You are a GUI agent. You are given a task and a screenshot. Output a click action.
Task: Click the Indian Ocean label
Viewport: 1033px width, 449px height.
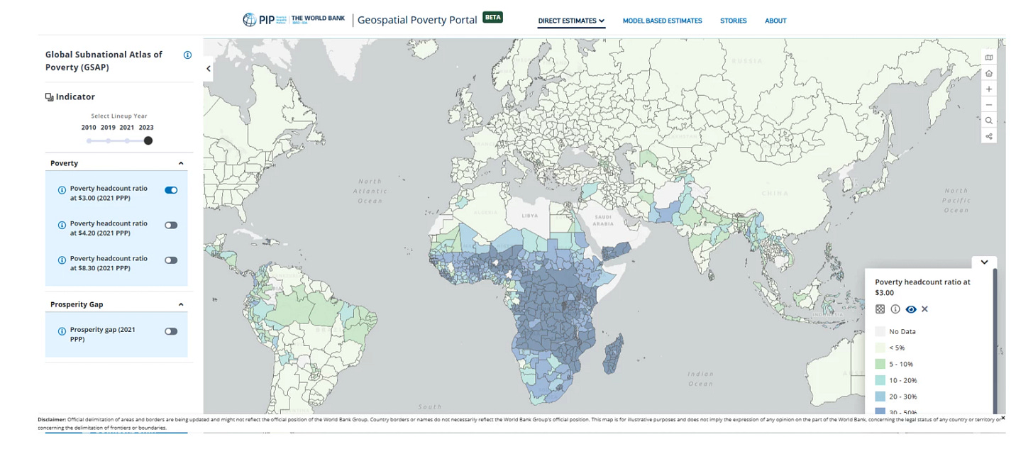(700, 379)
